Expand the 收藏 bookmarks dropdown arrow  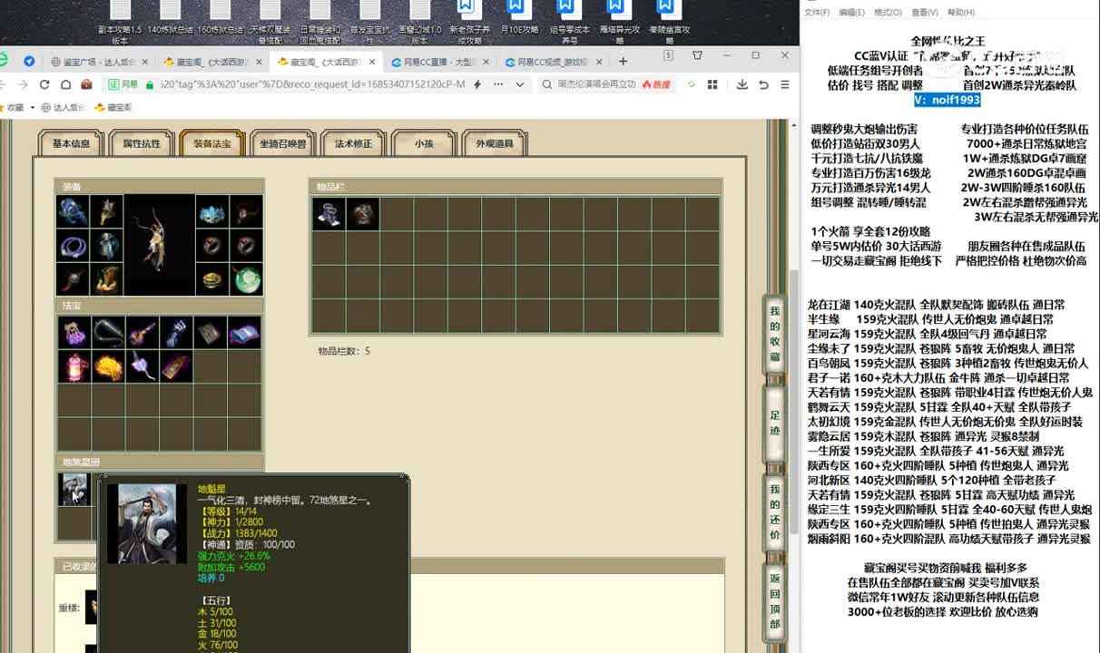(x=33, y=107)
